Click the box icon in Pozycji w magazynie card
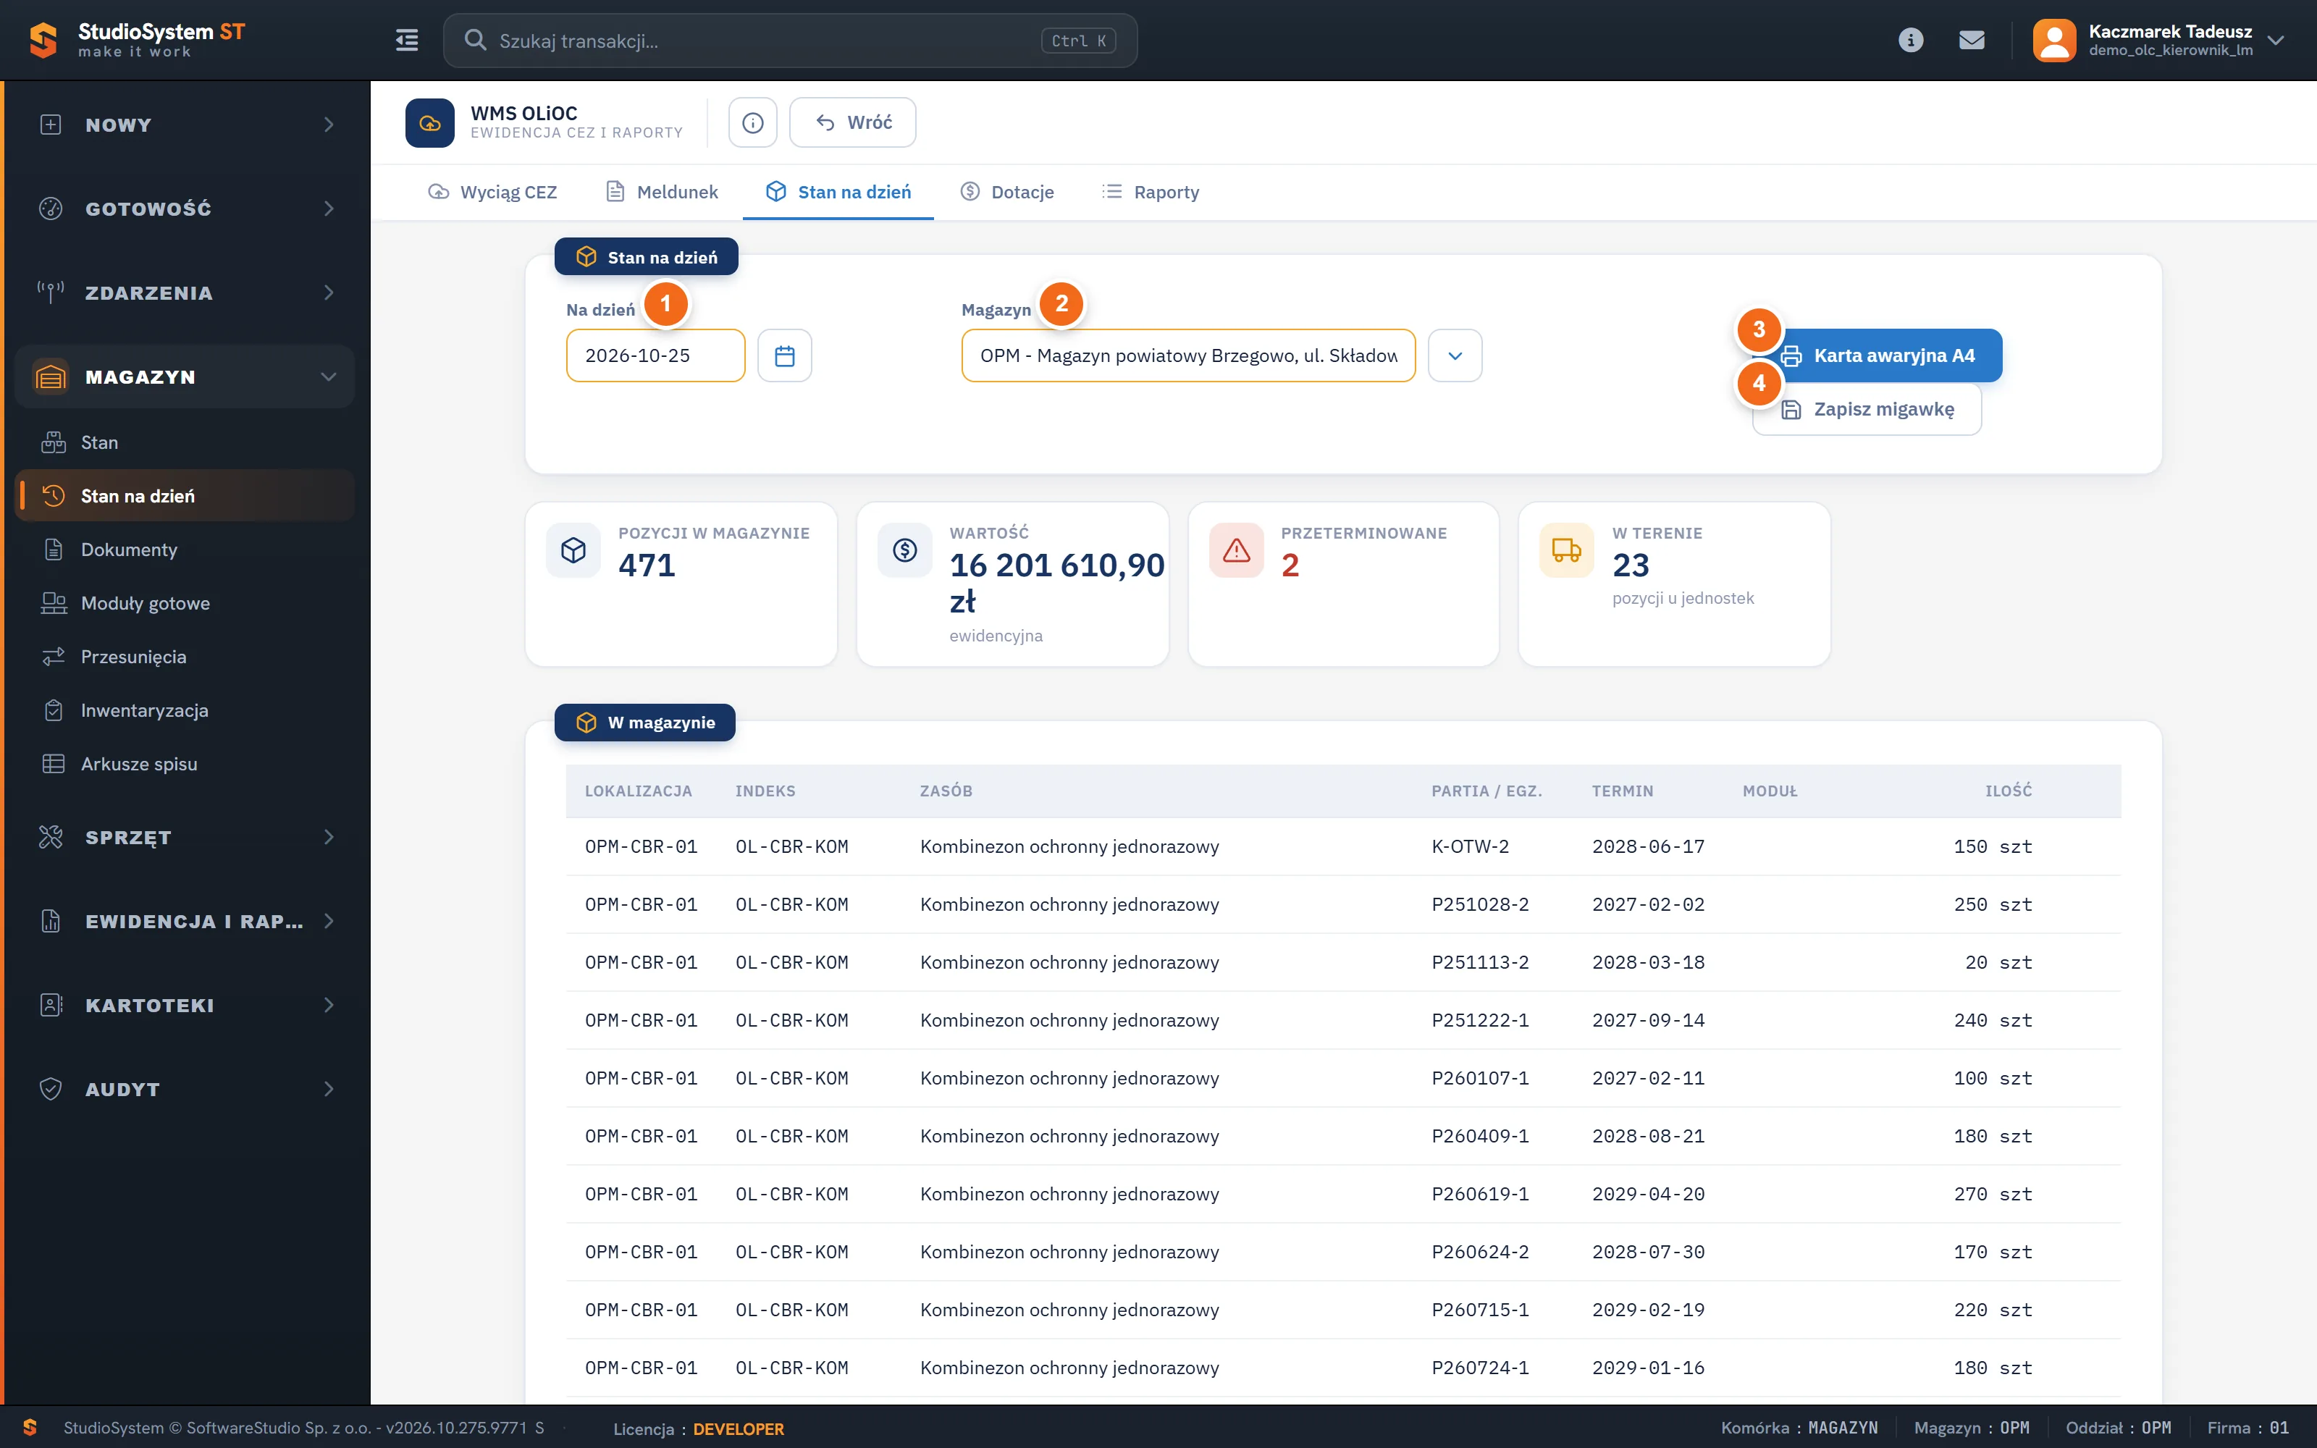This screenshot has height=1448, width=2317. (x=573, y=550)
